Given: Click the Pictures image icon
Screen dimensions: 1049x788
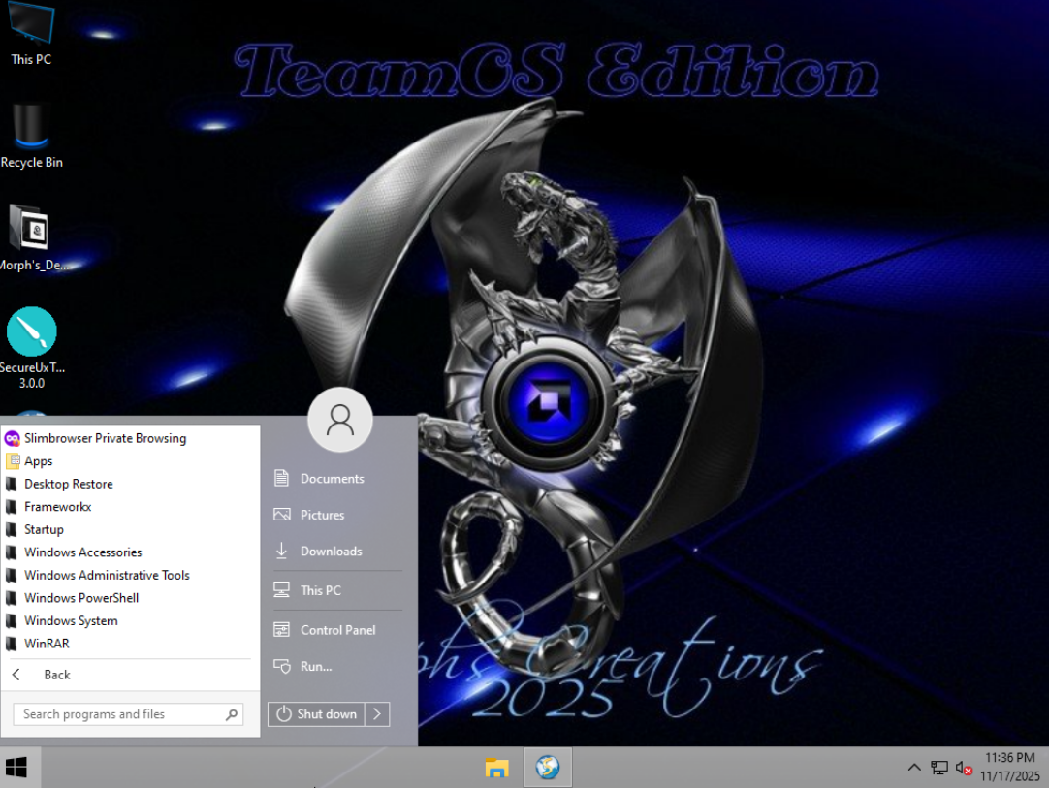Looking at the screenshot, I should pyautogui.click(x=282, y=515).
